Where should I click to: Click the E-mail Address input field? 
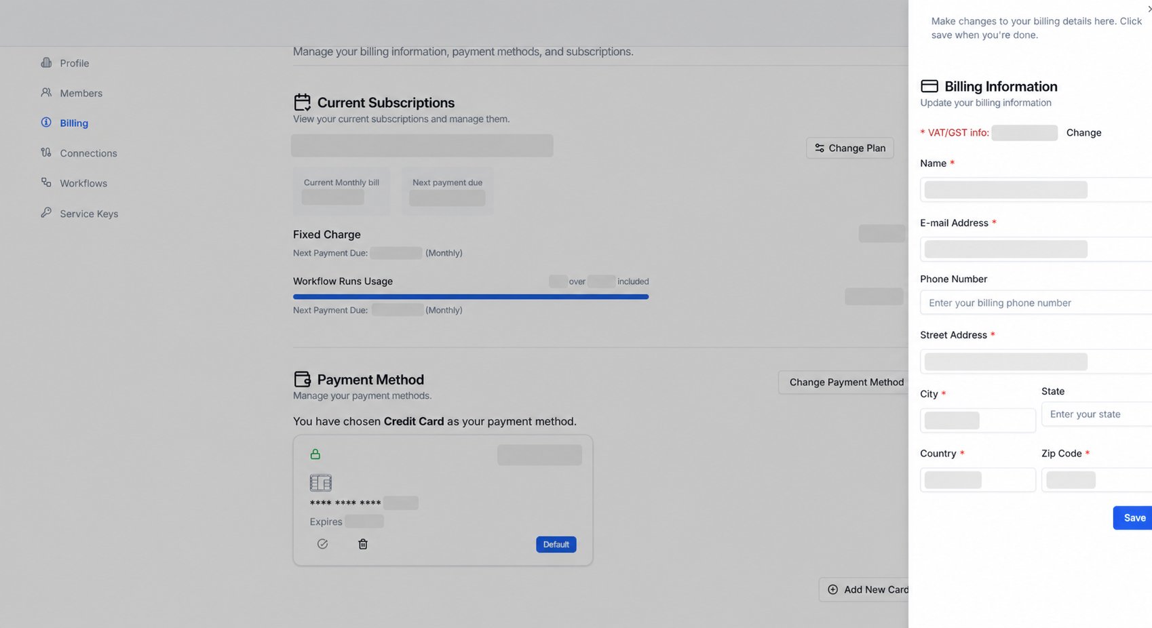(1036, 249)
